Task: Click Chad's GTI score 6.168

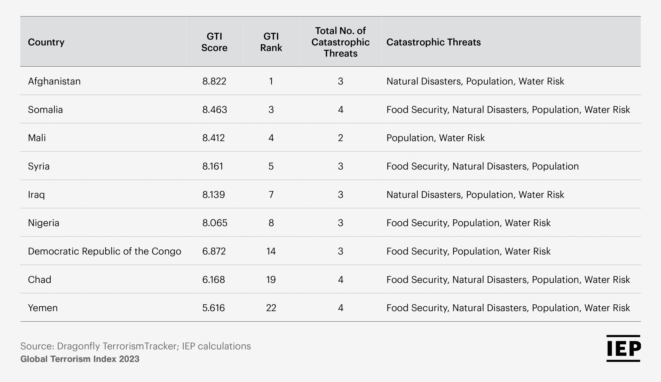Action: click(214, 280)
